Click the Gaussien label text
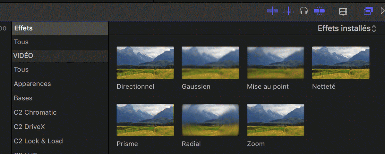The image size is (385, 154). (196, 86)
